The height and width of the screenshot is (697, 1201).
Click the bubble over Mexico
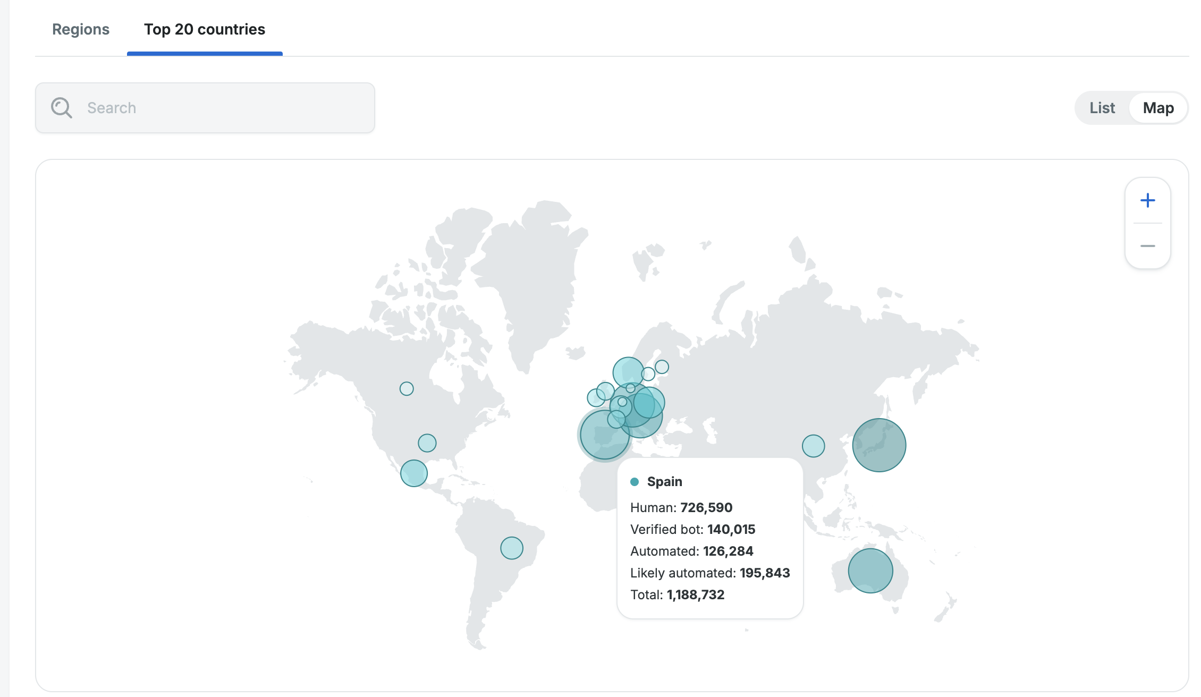(x=414, y=473)
